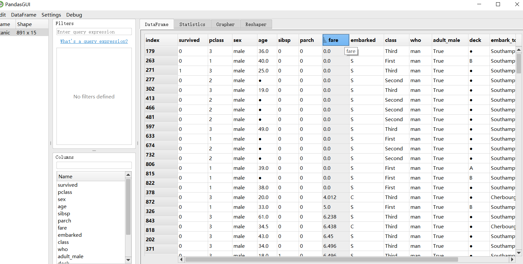Select row index 378
The image size is (523, 264).
tap(161, 192)
